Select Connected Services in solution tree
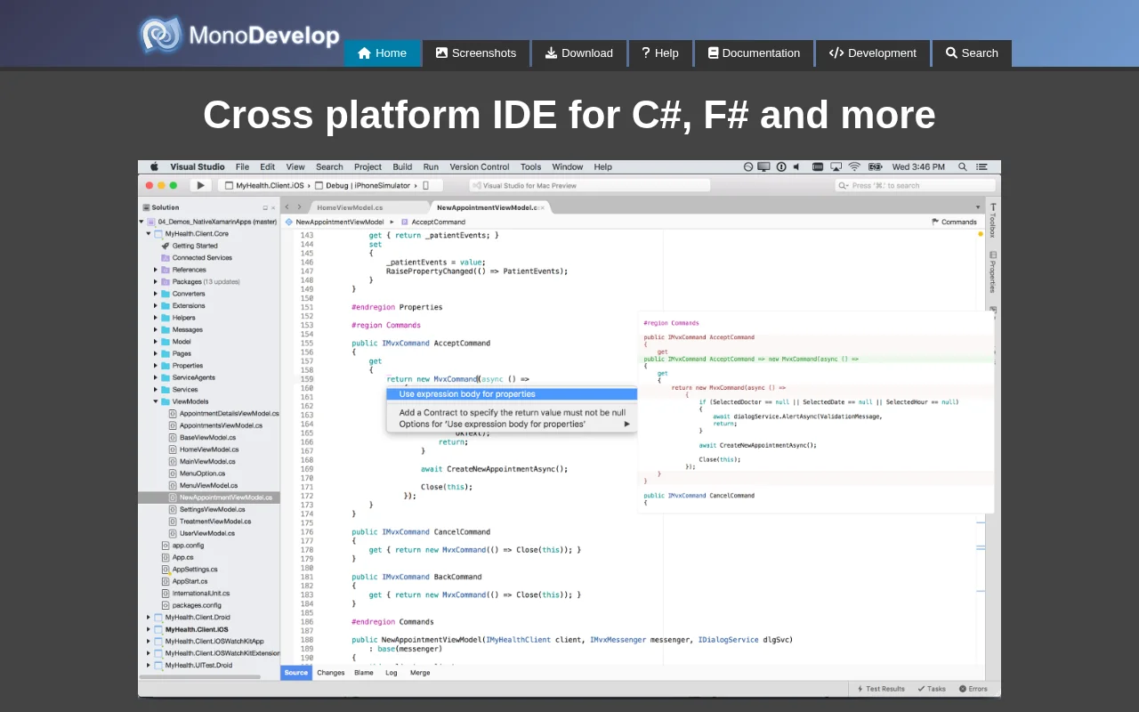Image resolution: width=1139 pixels, height=712 pixels. 197,257
